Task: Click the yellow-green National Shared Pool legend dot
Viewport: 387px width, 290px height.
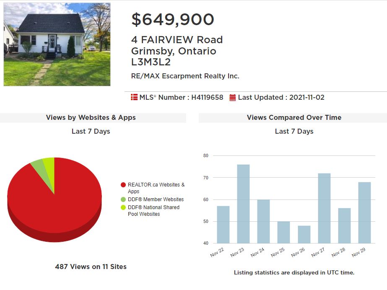Action: pos(123,207)
